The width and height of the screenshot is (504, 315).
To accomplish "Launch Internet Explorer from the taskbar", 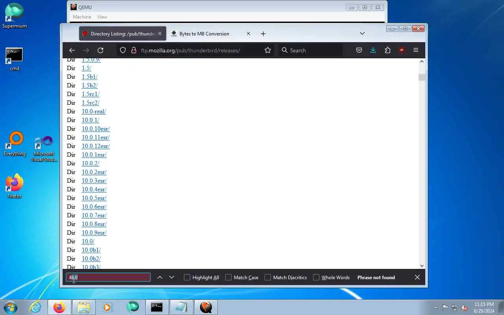I will pyautogui.click(x=35, y=307).
